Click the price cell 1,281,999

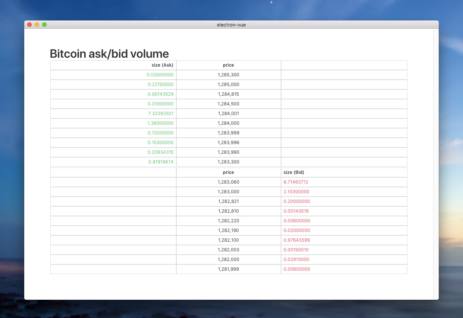(x=229, y=269)
